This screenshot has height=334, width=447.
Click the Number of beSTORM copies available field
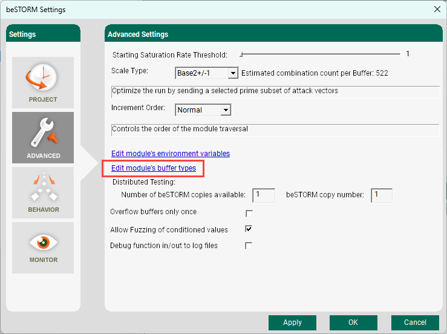click(264, 195)
